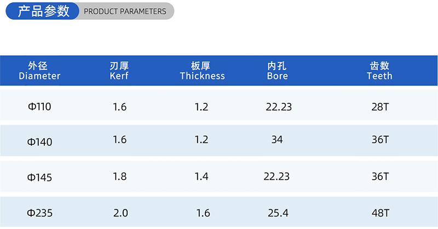438x229 pixels.
Task: Select the Φ140 diameter cell
Action: tap(40, 142)
